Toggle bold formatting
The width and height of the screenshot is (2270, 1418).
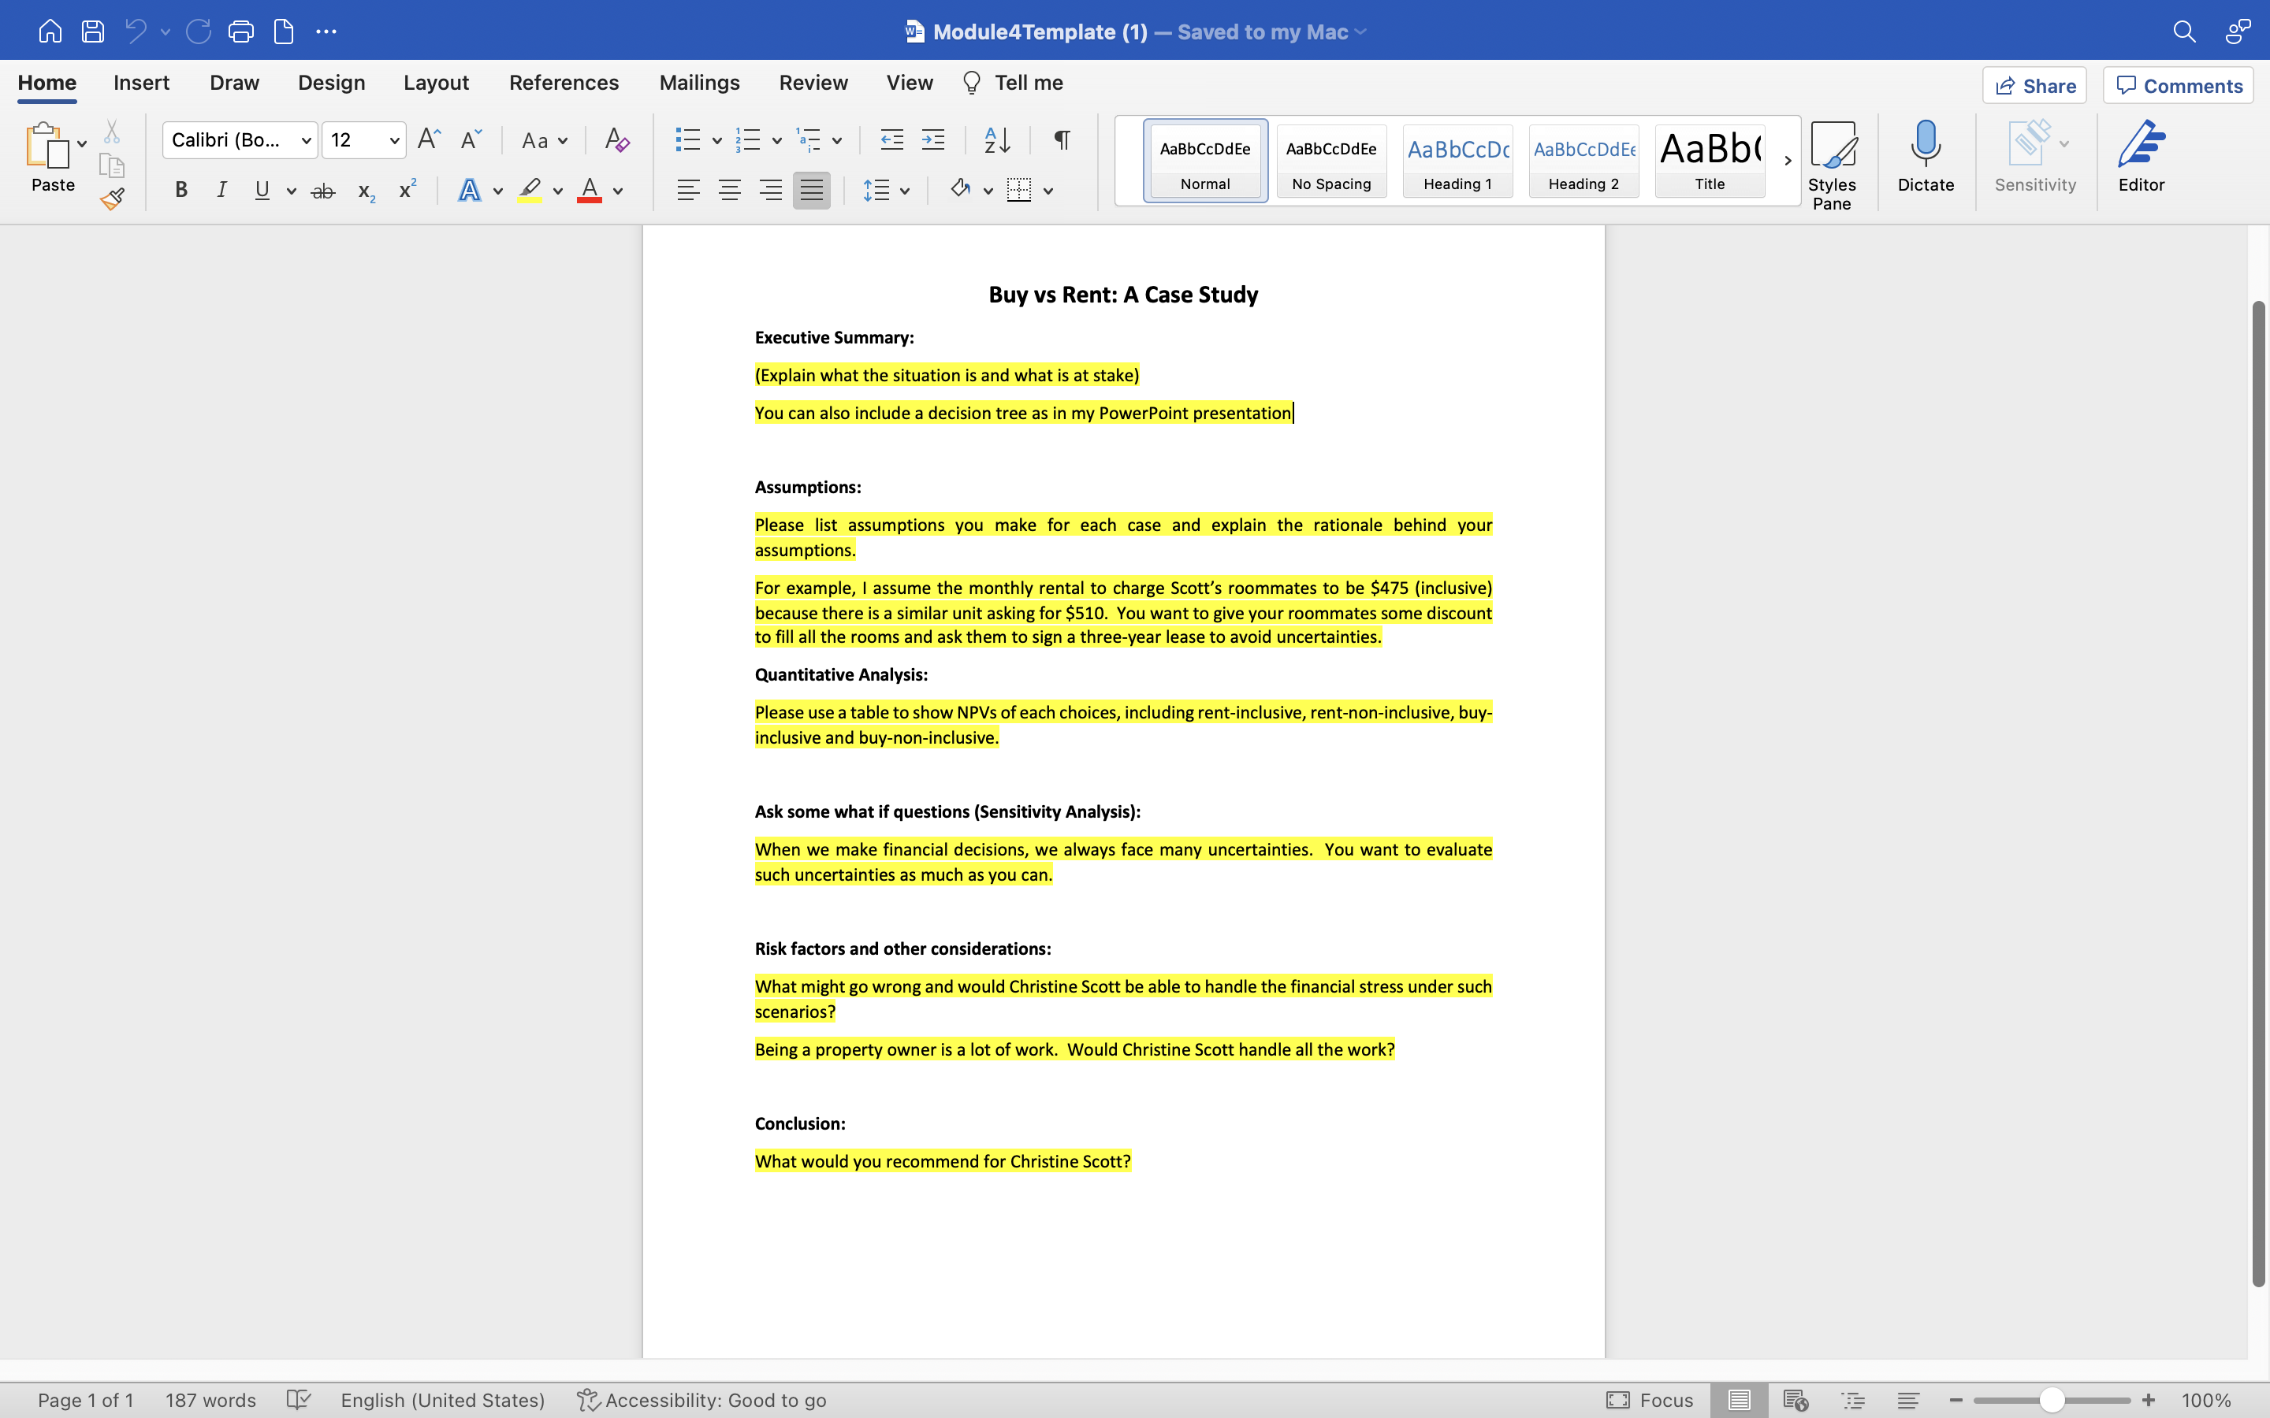coord(181,191)
